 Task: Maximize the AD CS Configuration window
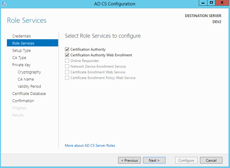(x=210, y=3)
